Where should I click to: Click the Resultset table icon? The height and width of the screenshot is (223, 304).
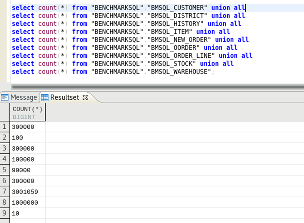click(x=45, y=98)
